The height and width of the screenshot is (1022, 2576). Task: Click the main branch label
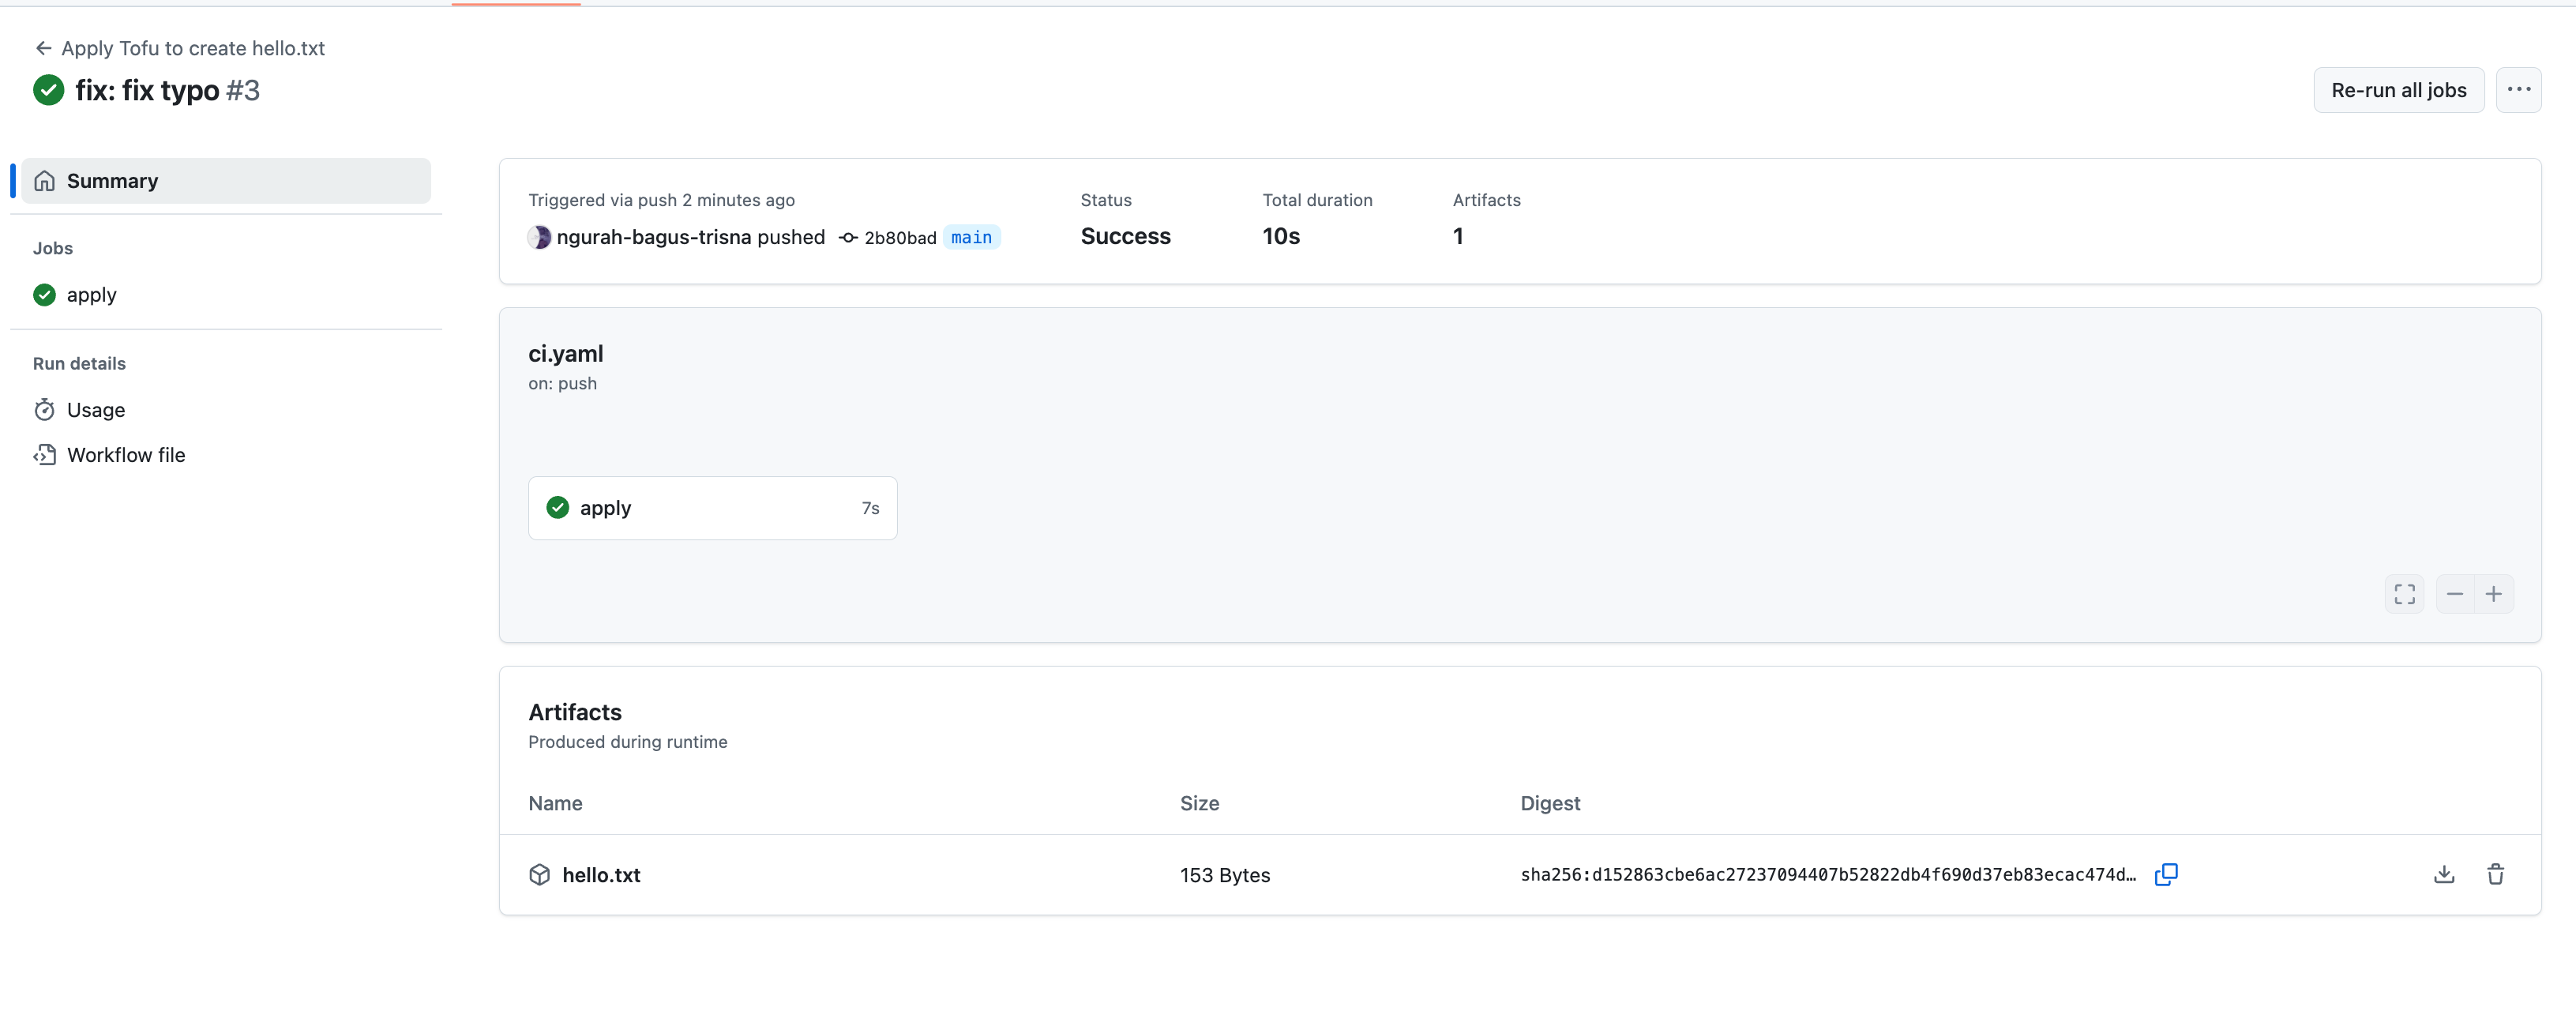coord(971,238)
